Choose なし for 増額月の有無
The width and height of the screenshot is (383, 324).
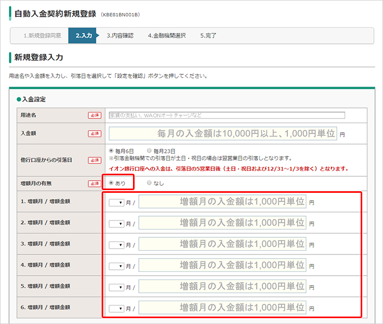pos(149,183)
